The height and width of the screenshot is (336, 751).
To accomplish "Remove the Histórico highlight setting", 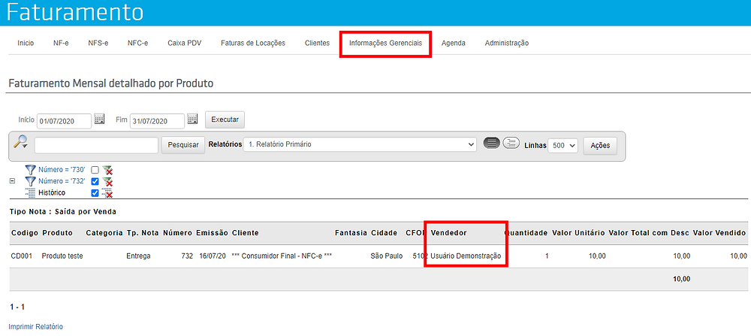I will coord(107,192).
